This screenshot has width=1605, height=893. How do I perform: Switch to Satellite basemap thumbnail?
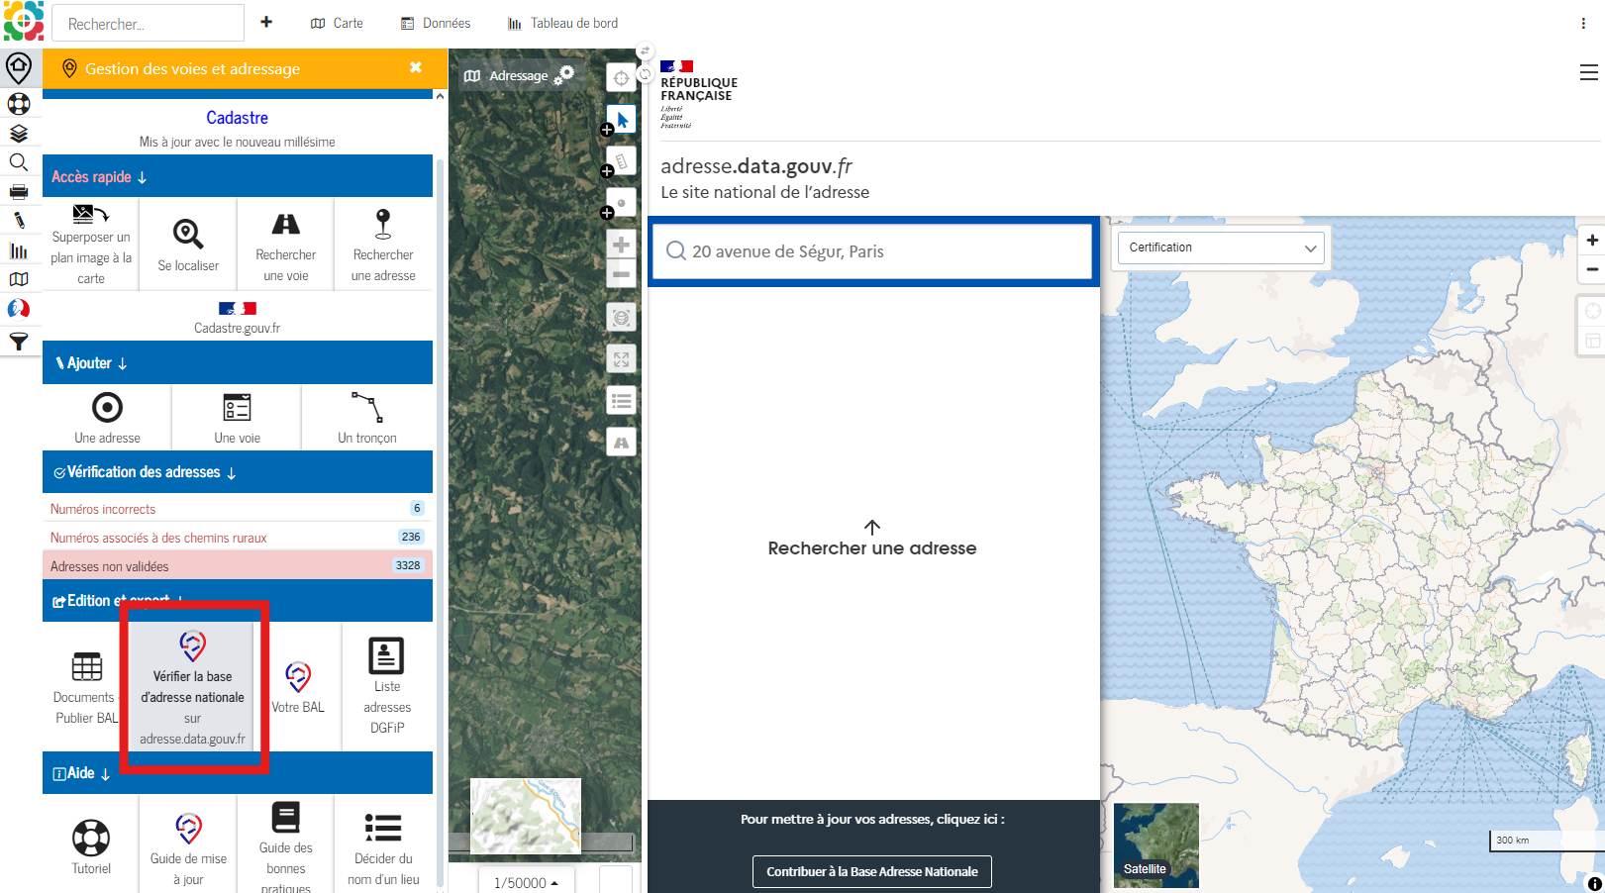point(1156,844)
